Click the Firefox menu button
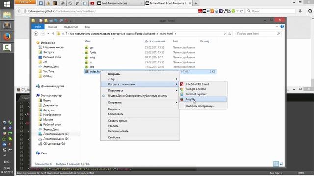 pyautogui.click(x=25, y=2)
